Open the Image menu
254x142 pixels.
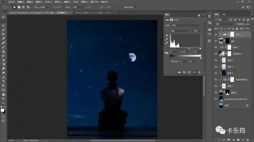tap(30, 2)
